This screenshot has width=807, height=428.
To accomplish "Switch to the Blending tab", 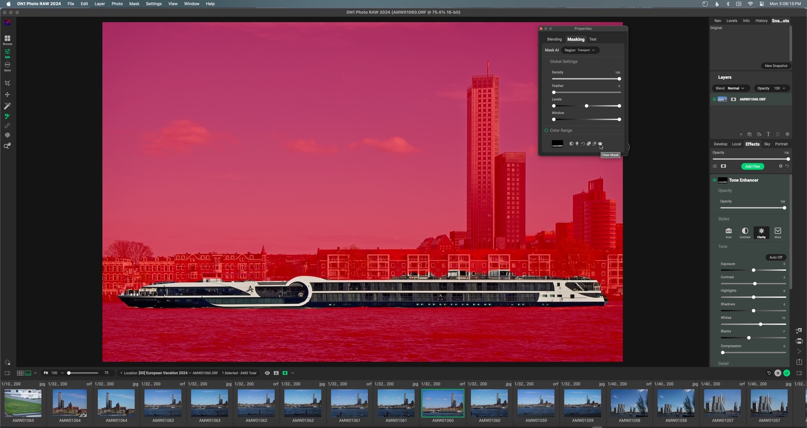I will [x=554, y=39].
